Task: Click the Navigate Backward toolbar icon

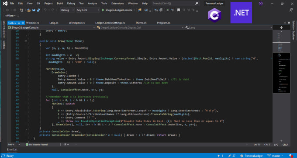Action: (x=7, y=10)
